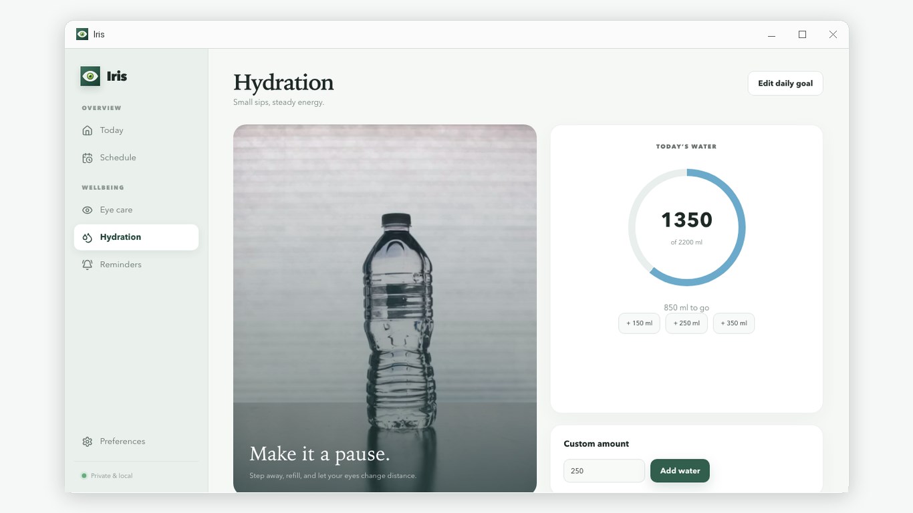Open the Reminders bell icon

[x=87, y=265]
